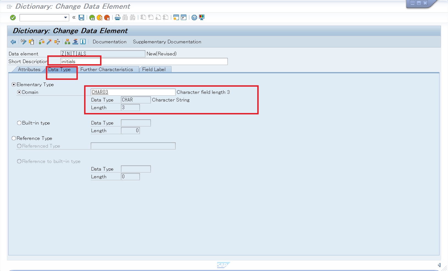Open the command field dropdown arrow
Screen dimensions: 448x271
[x=65, y=18]
